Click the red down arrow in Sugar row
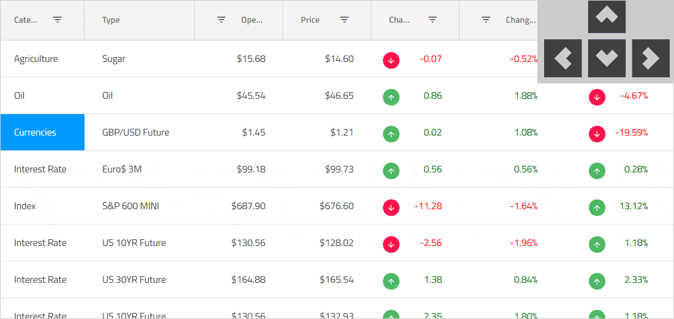Viewport: 674px width, 319px height. [x=392, y=60]
